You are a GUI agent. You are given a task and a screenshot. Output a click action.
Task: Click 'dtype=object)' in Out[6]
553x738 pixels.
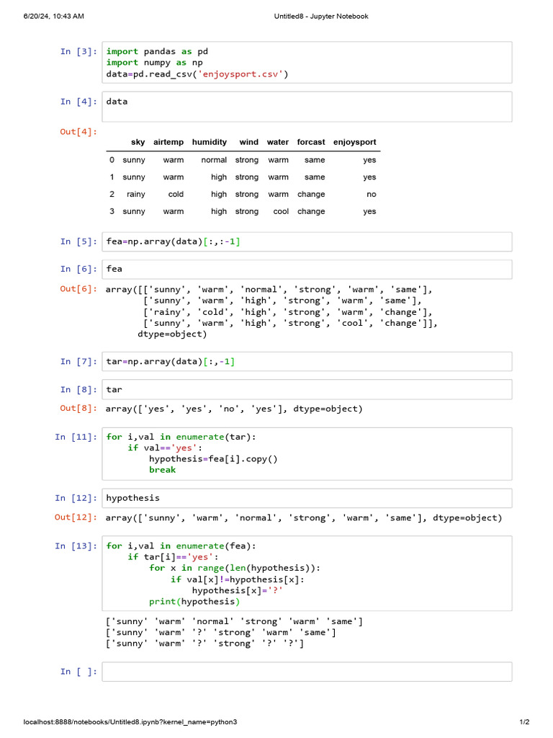172,334
